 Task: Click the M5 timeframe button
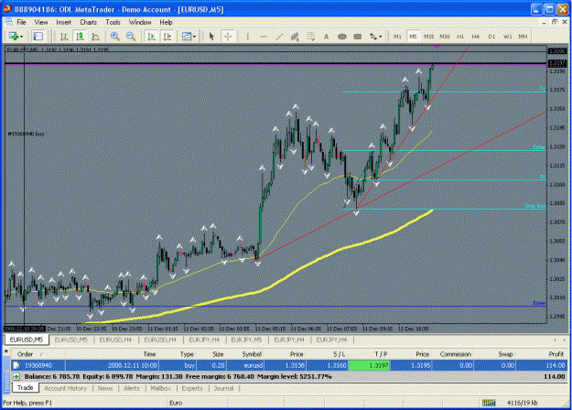coord(413,37)
